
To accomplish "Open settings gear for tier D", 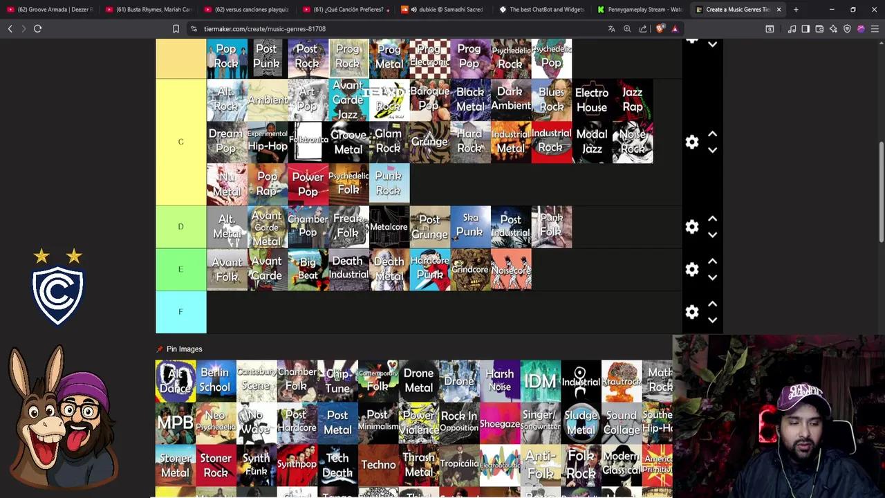I will tap(692, 227).
